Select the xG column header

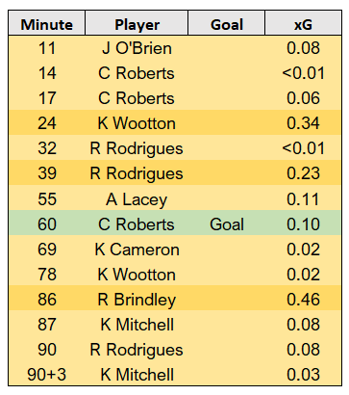pyautogui.click(x=303, y=24)
